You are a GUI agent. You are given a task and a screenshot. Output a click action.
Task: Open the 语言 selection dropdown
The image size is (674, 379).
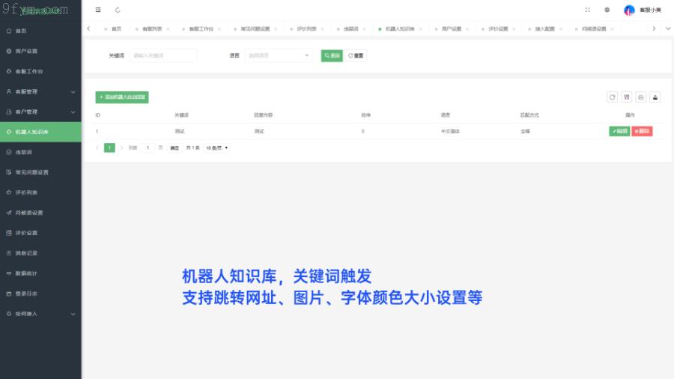[x=278, y=55]
